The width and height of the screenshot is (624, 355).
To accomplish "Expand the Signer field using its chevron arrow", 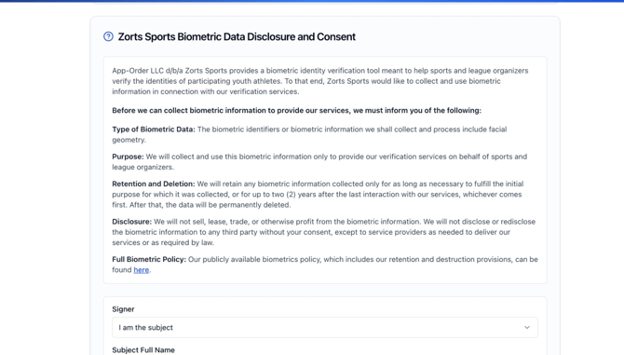I will pos(527,328).
